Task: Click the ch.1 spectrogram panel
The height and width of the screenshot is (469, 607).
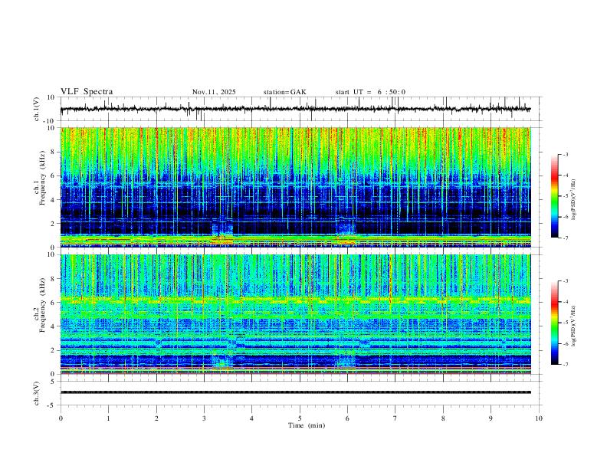Action: [295, 187]
